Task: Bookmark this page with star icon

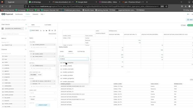Action: [166, 6]
